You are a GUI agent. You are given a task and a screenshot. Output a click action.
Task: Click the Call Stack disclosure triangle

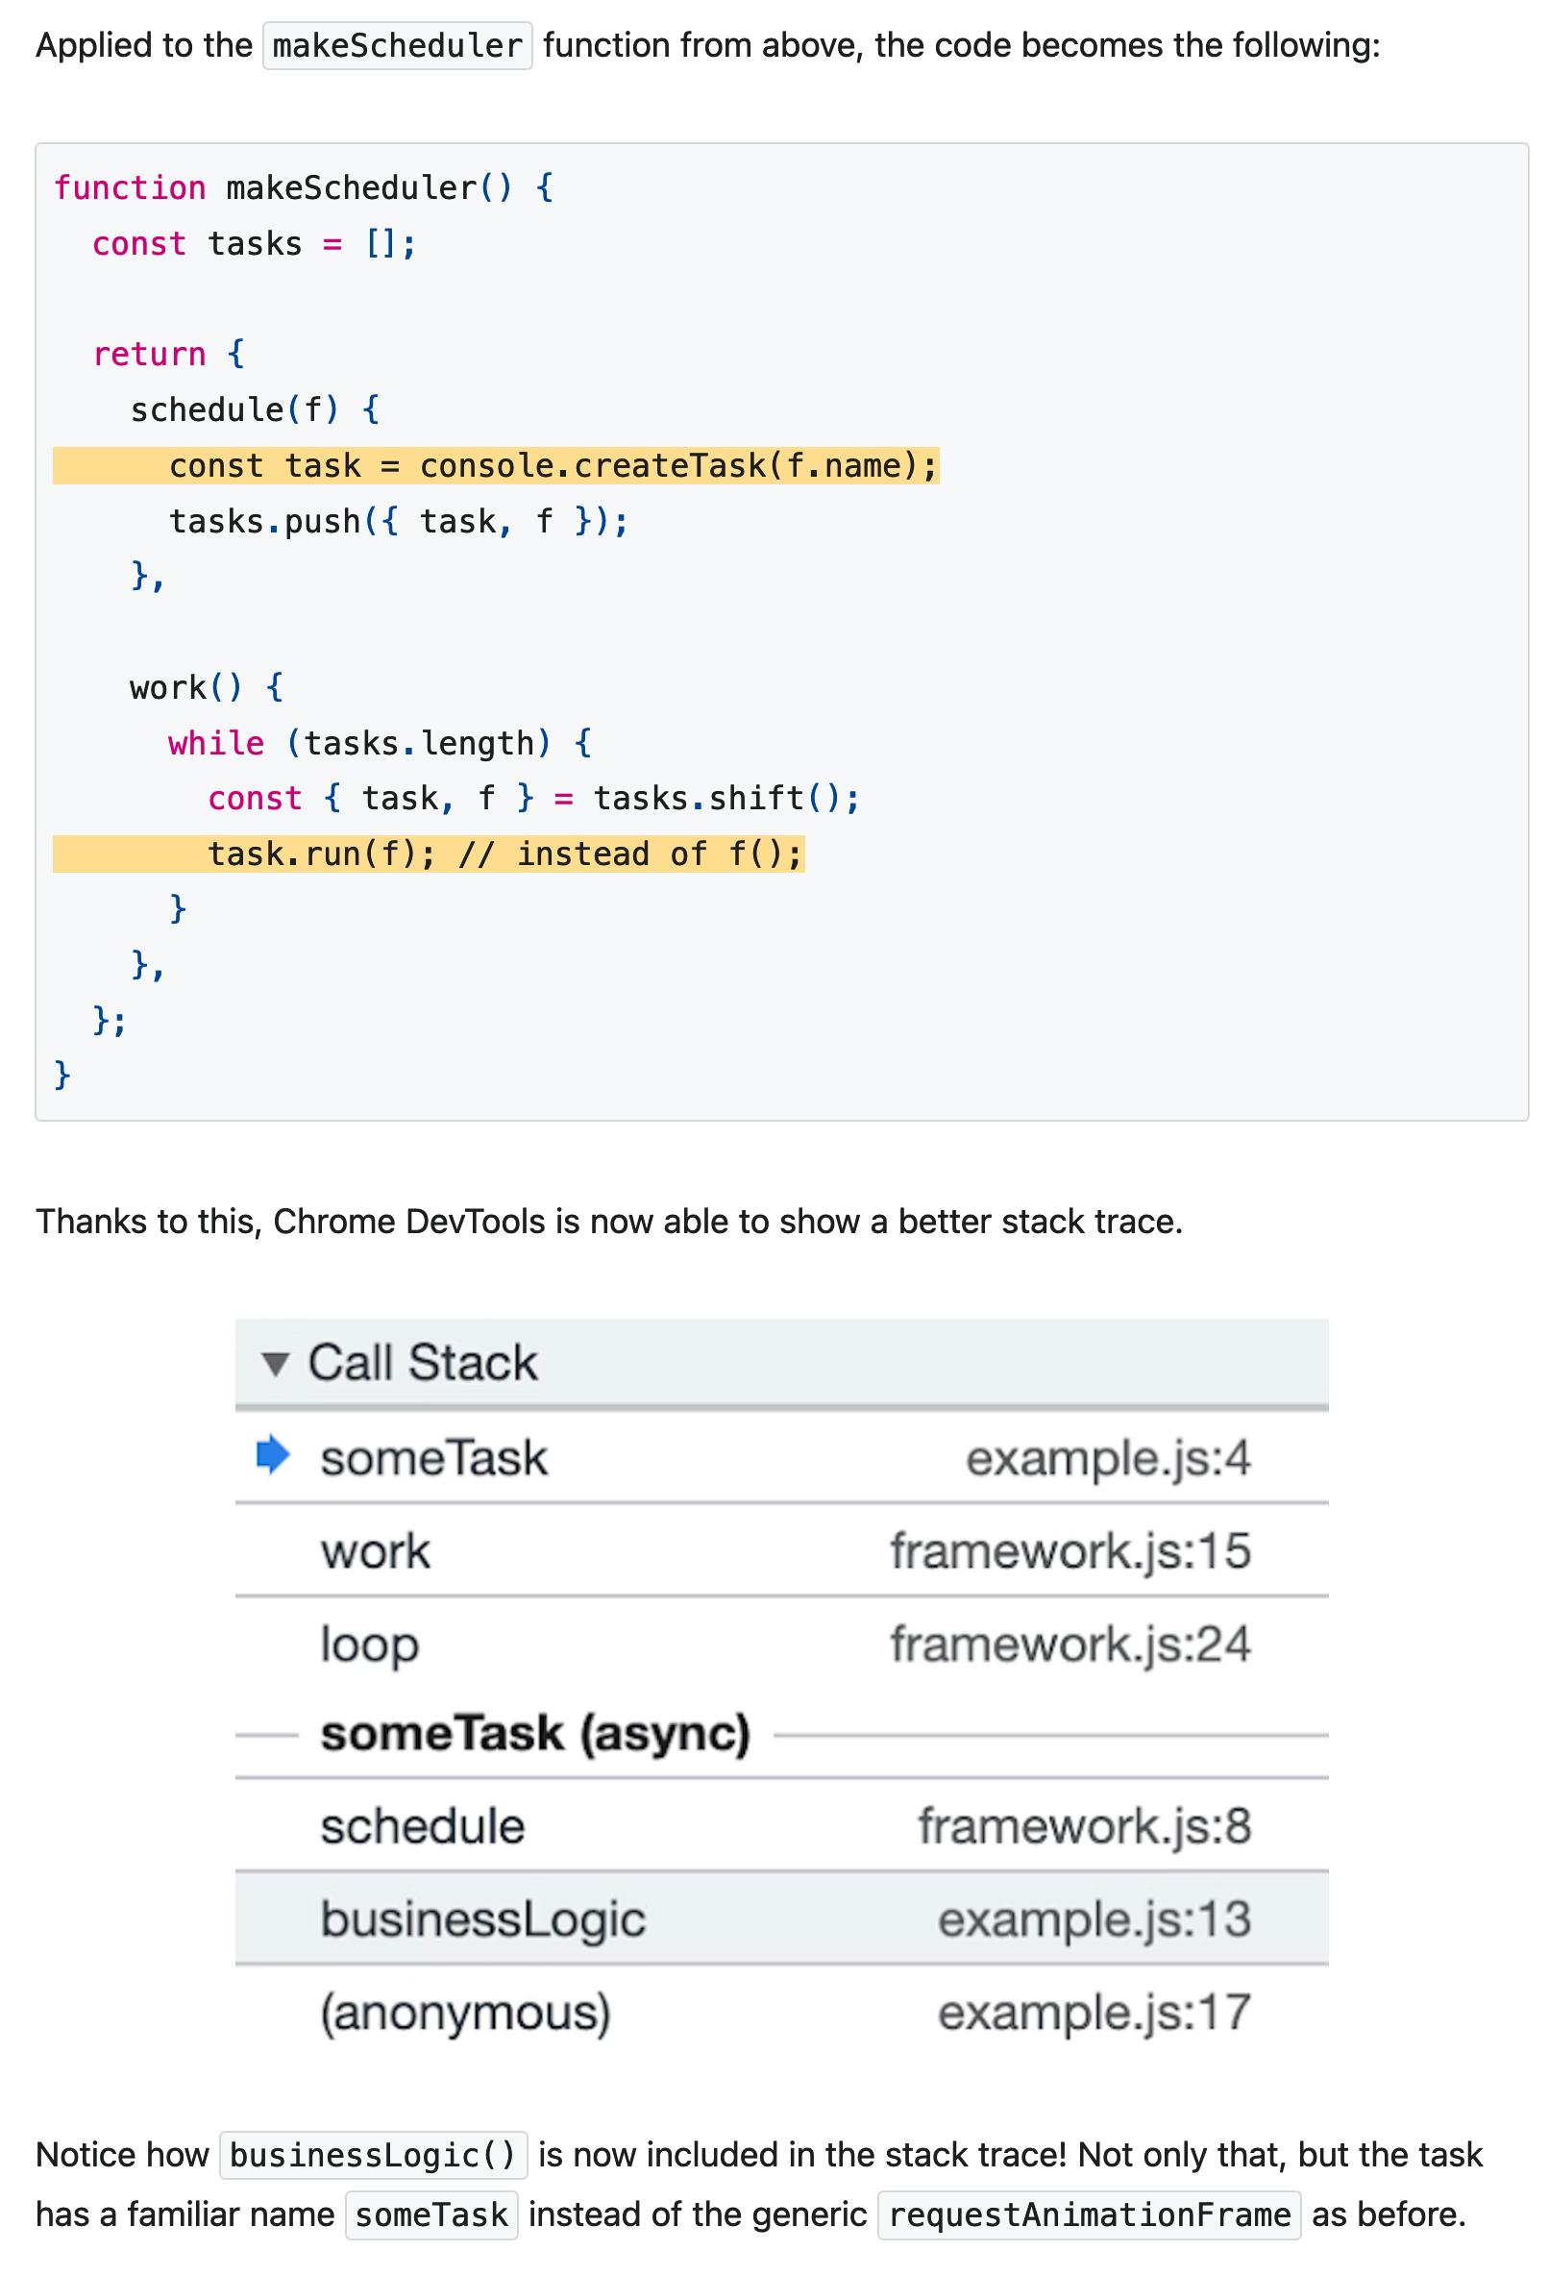[x=275, y=1363]
